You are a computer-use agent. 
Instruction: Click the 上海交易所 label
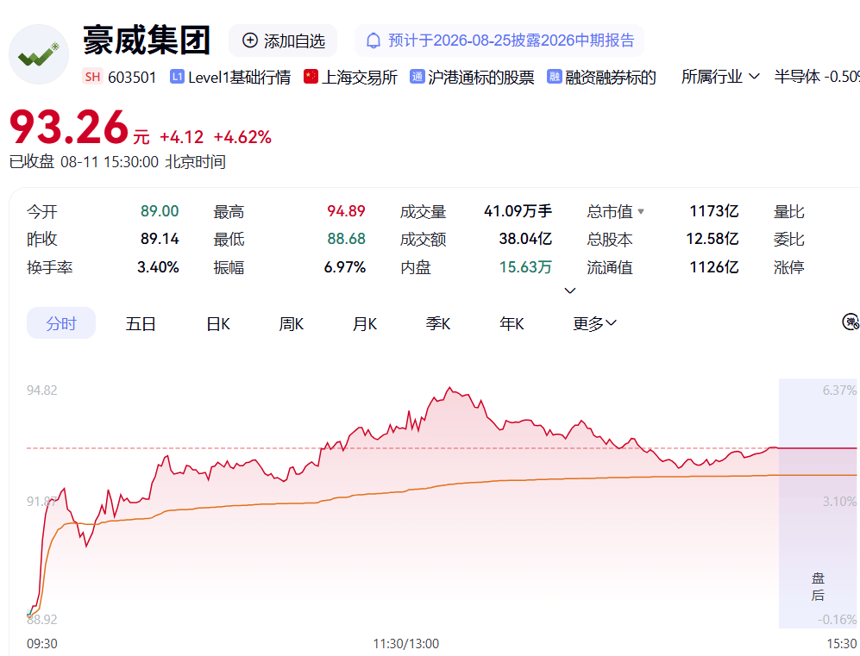(x=359, y=78)
